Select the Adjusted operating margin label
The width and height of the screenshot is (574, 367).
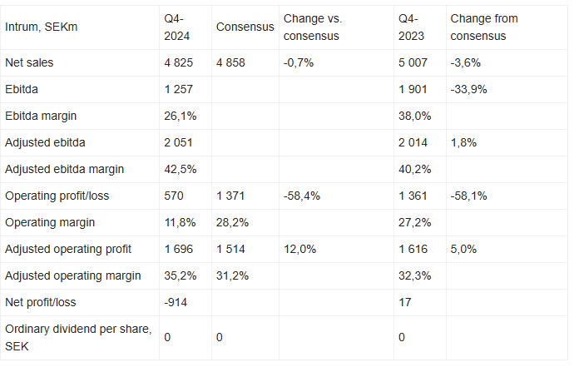tap(69, 275)
